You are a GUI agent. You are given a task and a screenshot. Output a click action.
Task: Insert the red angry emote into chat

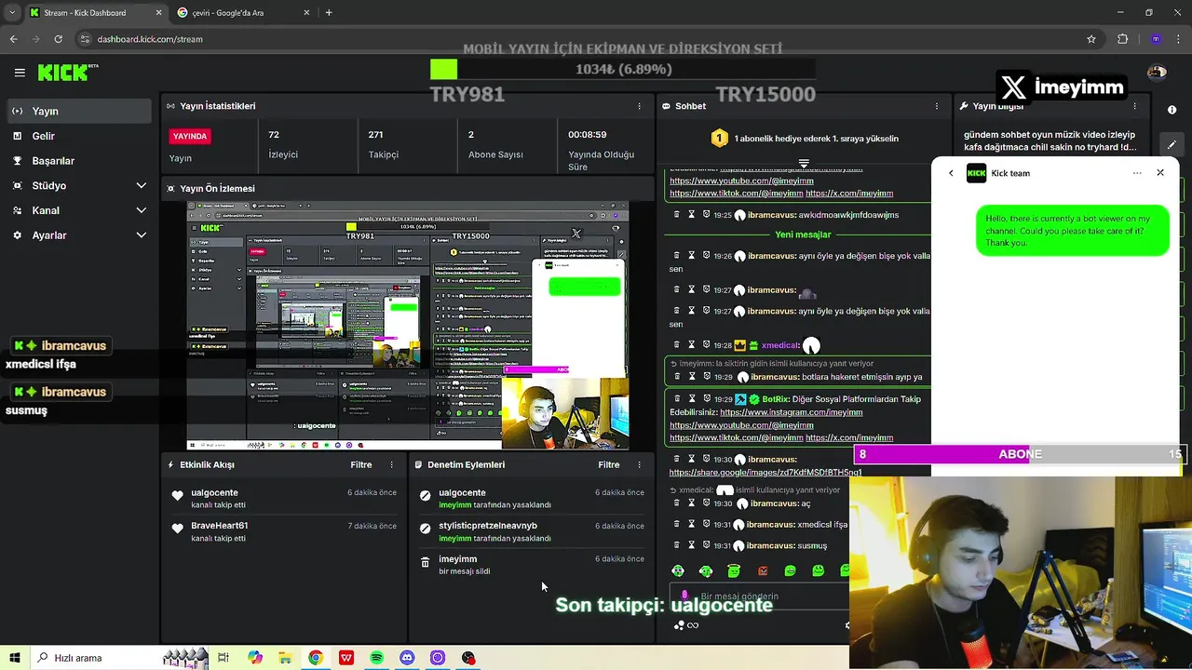point(763,570)
